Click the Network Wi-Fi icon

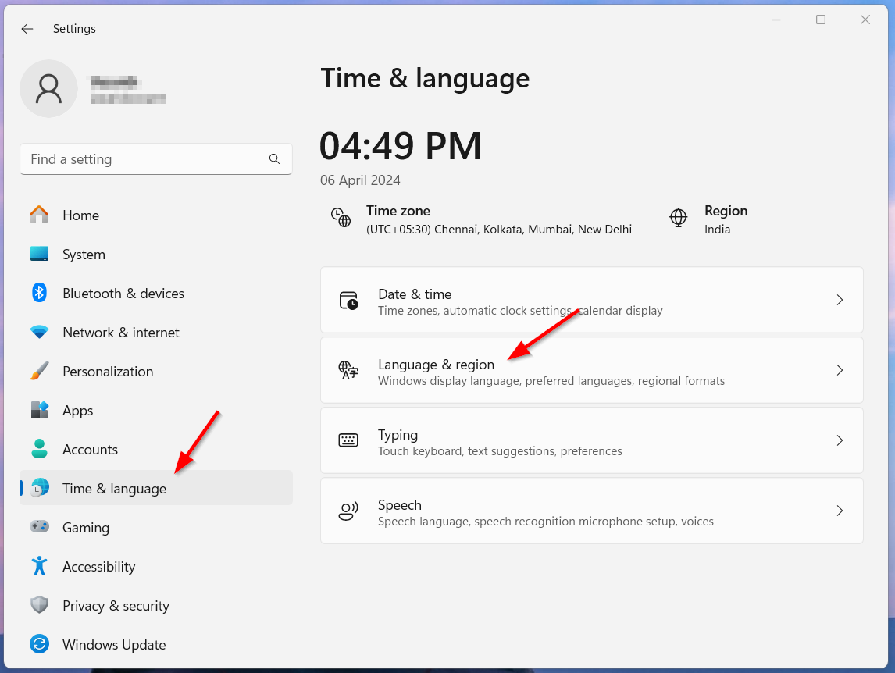pyautogui.click(x=39, y=332)
